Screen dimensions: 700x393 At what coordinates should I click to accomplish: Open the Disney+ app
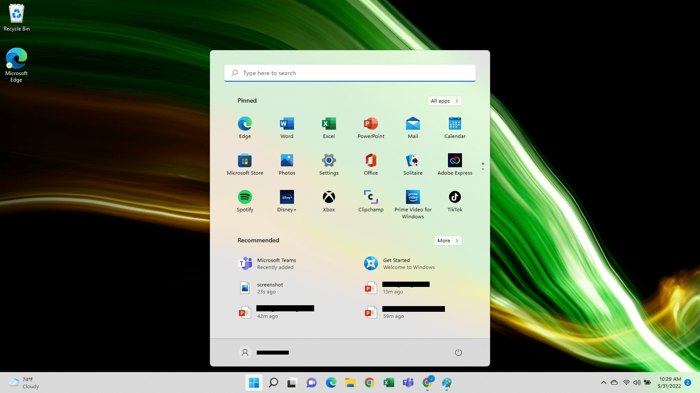[x=287, y=201]
